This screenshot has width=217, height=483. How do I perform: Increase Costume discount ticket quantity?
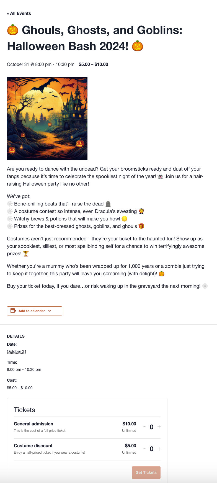point(159,449)
